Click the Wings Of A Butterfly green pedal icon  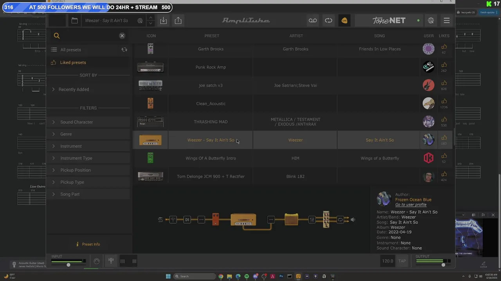[150, 158]
